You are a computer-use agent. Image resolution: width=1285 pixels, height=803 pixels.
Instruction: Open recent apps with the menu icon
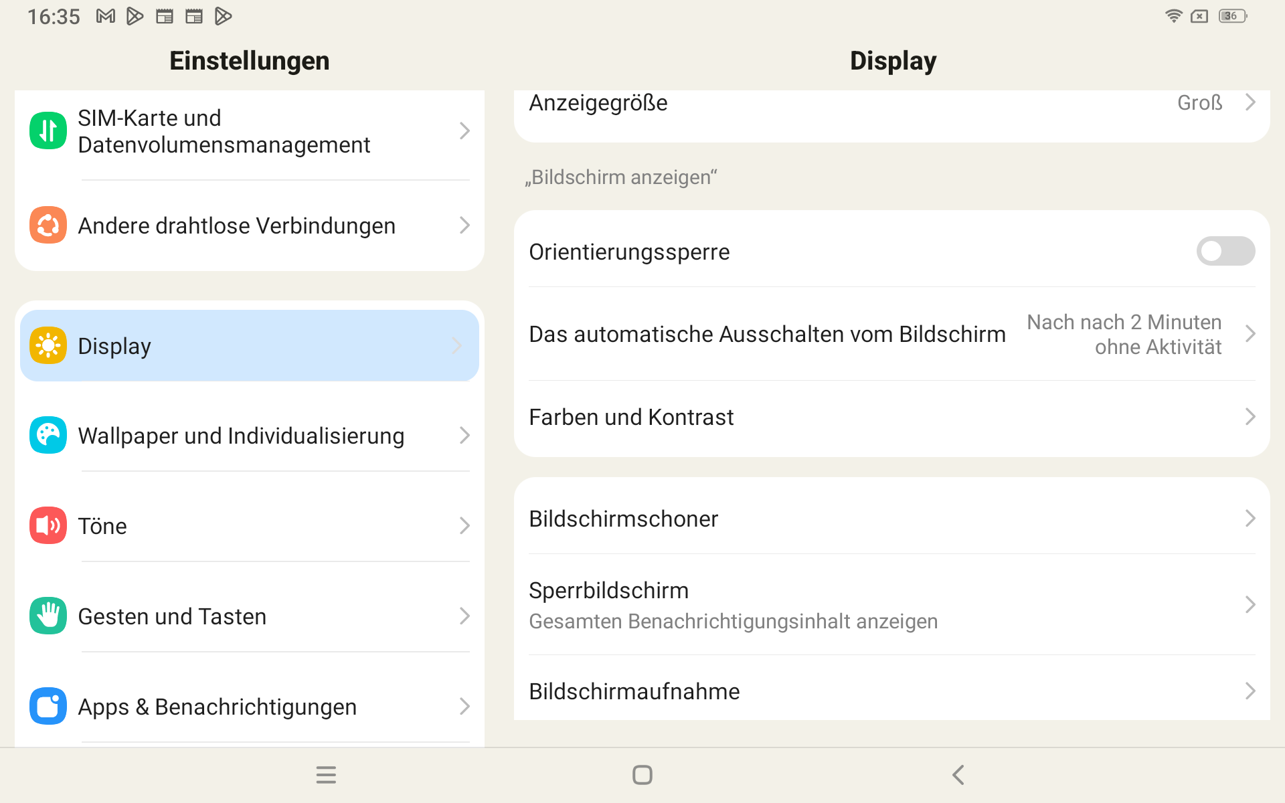point(326,775)
